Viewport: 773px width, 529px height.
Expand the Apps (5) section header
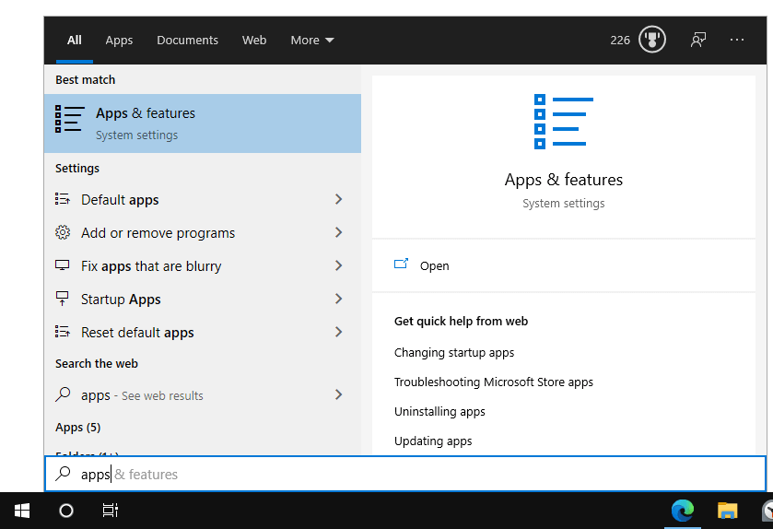[x=78, y=427]
